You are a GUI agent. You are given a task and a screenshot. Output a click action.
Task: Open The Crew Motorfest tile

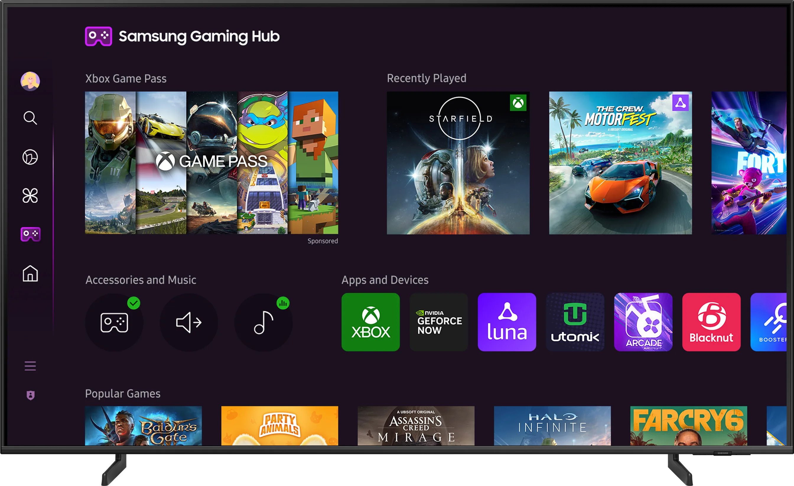tap(621, 163)
